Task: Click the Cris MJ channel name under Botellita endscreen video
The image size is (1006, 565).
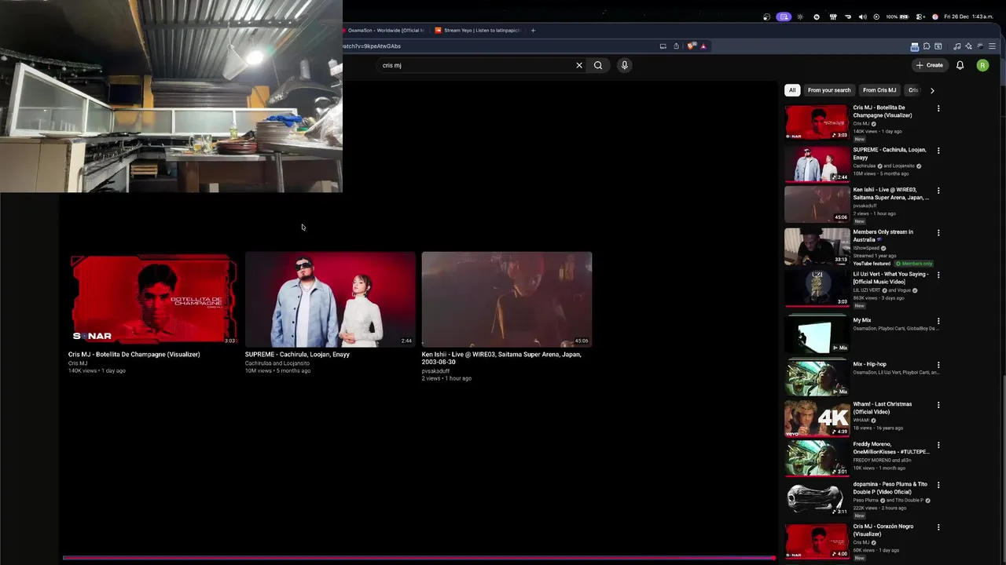Action: [78, 363]
